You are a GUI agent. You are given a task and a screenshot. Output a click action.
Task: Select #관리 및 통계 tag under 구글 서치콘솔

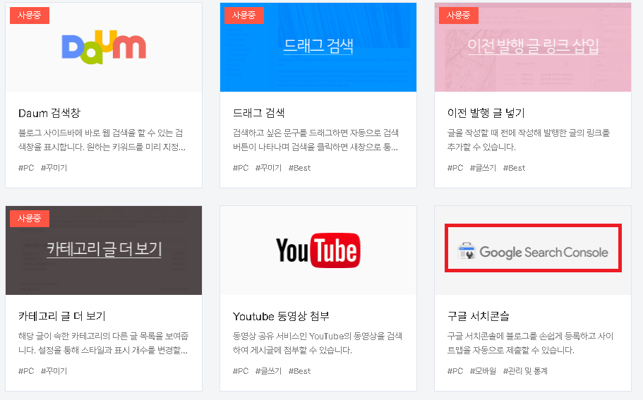525,371
